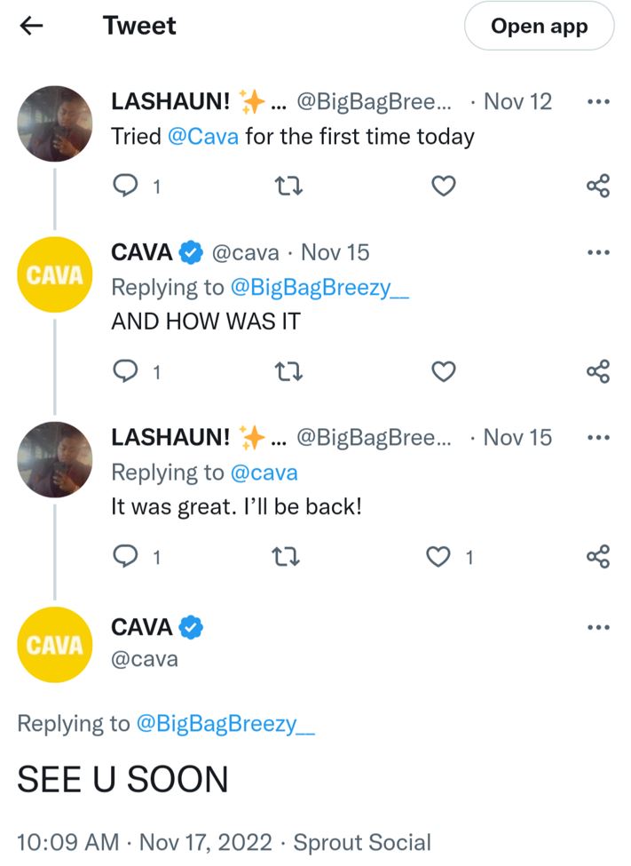Share CAVA's 'AND HOW WAS IT' reply
631x866 pixels.
click(598, 372)
